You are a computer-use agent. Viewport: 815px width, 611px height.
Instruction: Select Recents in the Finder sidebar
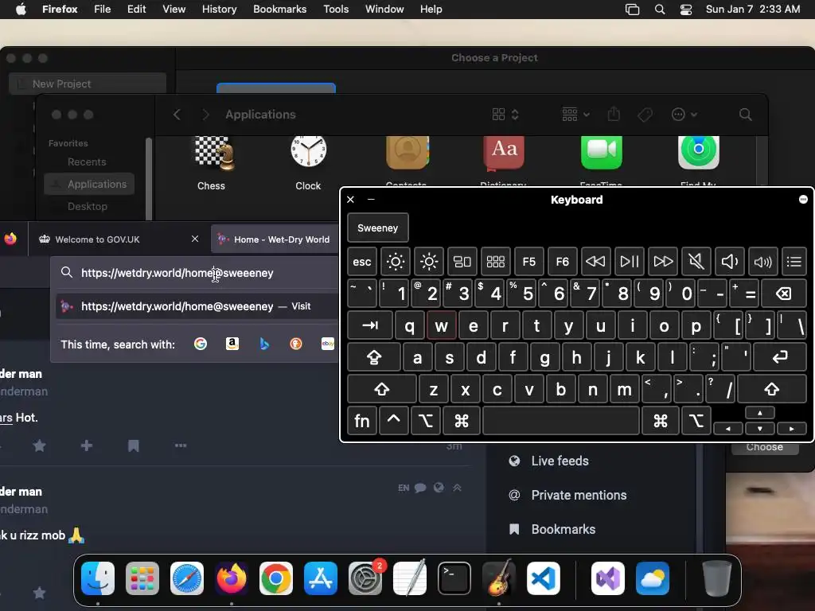coord(87,162)
